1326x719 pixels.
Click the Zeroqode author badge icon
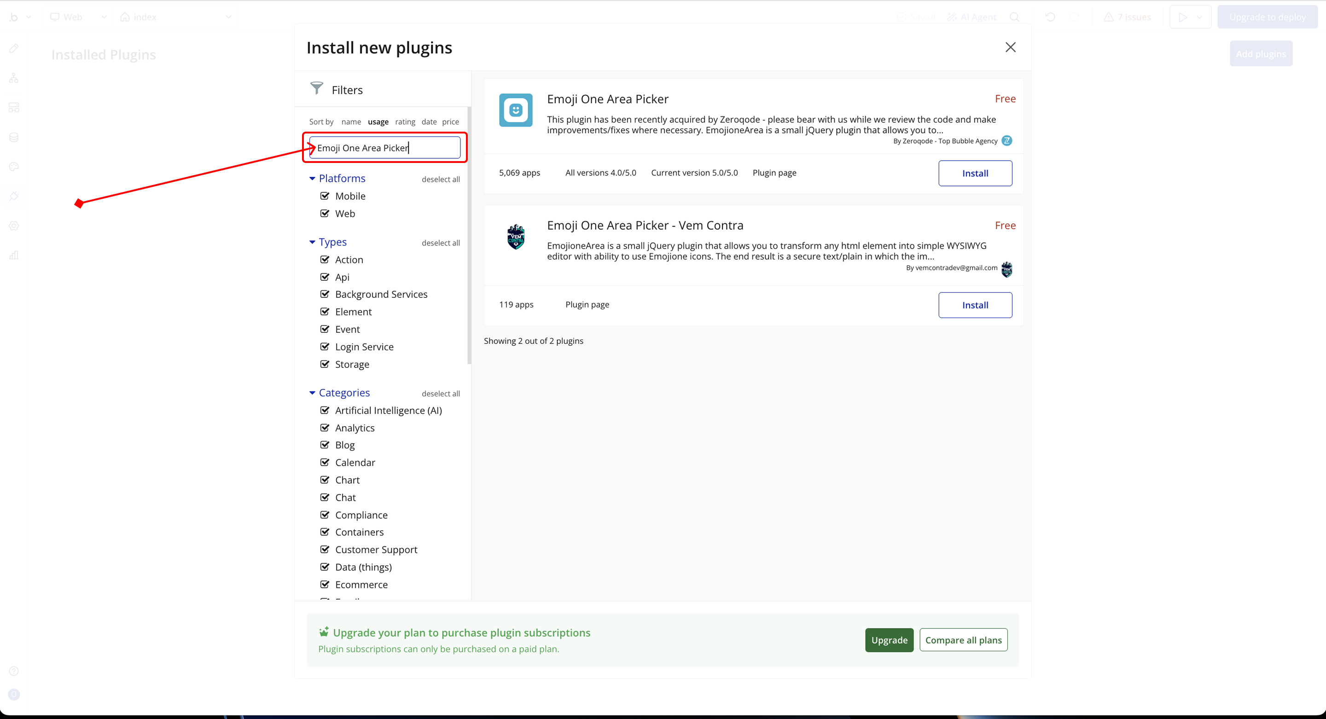click(1006, 140)
